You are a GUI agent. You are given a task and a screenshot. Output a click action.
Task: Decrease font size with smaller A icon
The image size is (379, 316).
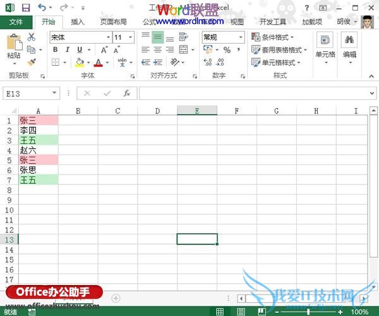click(116, 50)
